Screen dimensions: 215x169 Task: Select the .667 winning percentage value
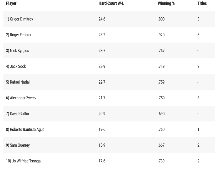click(x=161, y=145)
